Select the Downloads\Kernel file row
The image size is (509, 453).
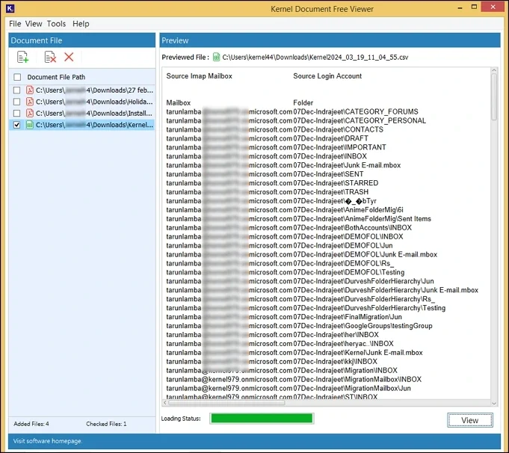(x=81, y=125)
